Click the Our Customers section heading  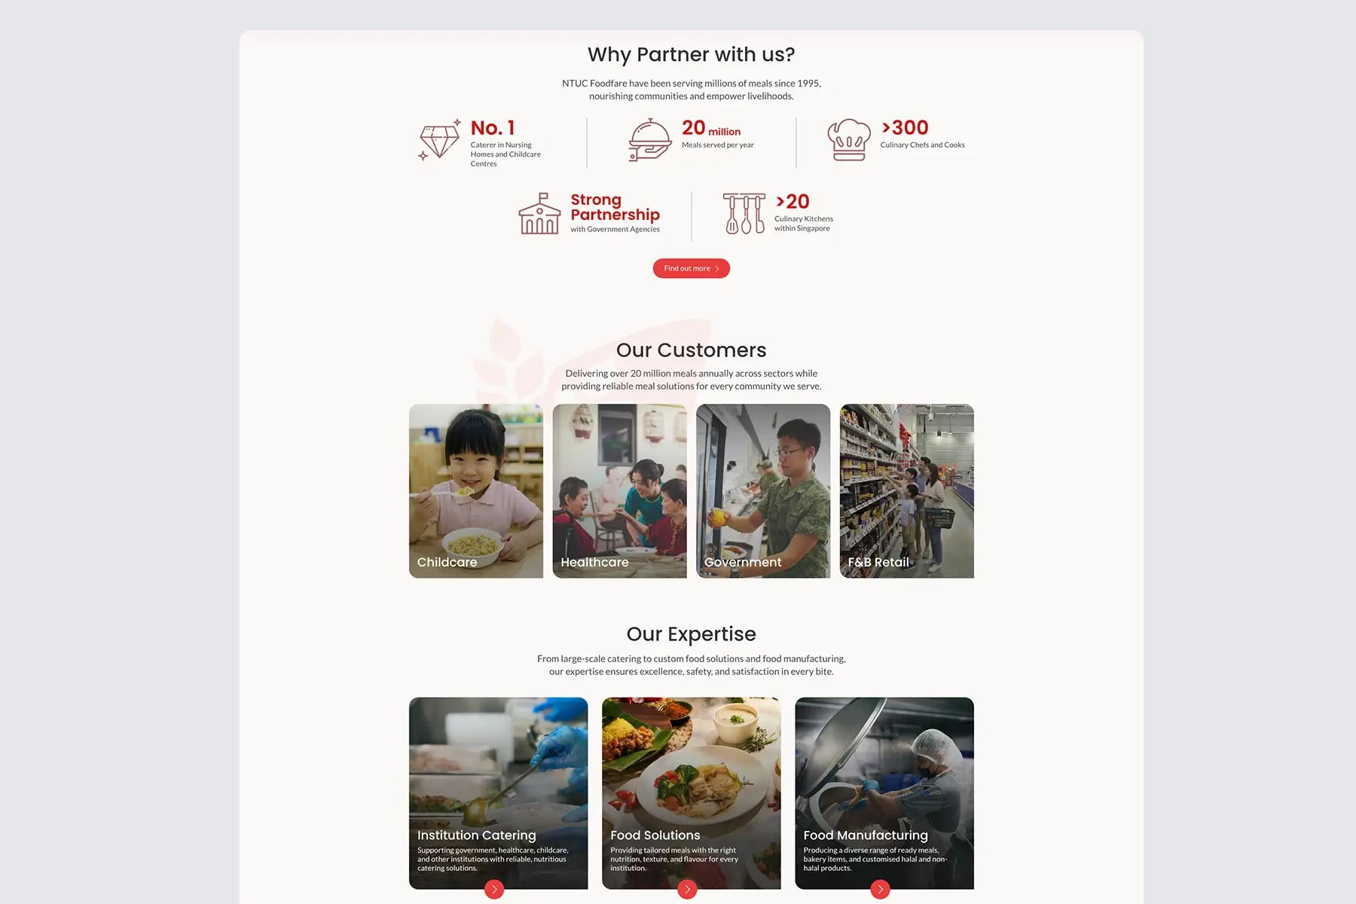tap(692, 350)
